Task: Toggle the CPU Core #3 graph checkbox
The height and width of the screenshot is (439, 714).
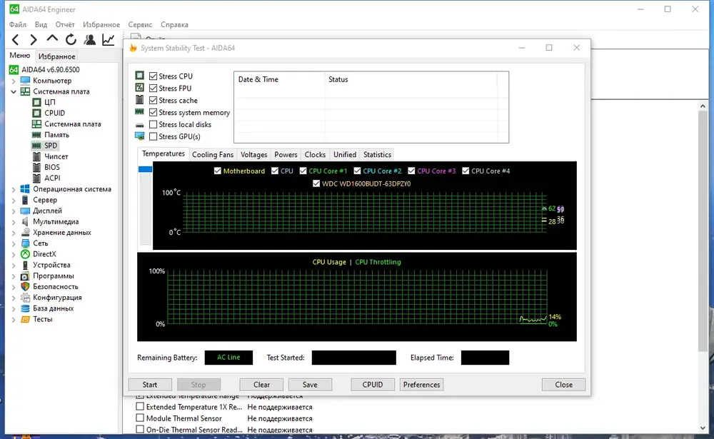Action: pos(411,171)
